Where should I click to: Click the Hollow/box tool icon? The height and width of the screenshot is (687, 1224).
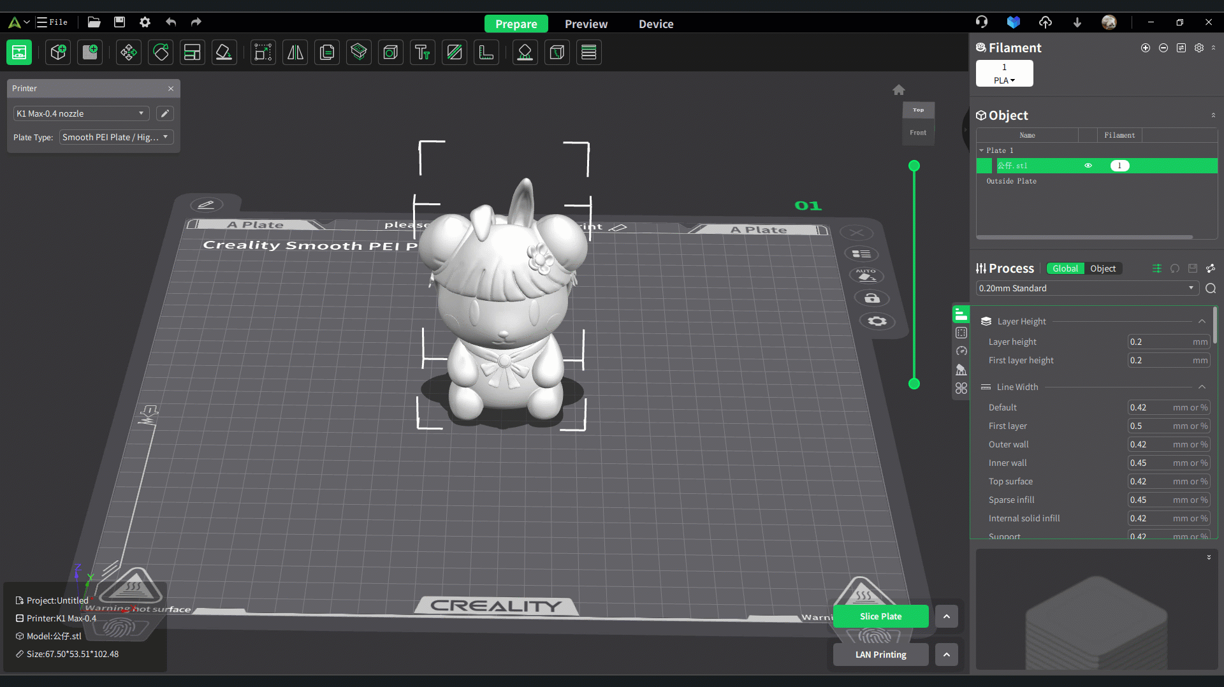coord(391,52)
